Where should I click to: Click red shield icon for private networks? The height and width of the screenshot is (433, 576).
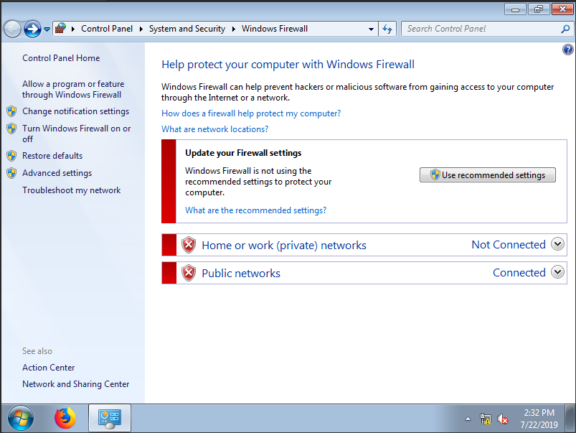[x=189, y=245]
